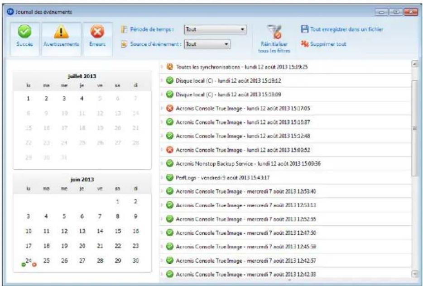Screen dimensions: 423x286
Task: Toggle the Avertissements filter button
Action: (61, 39)
